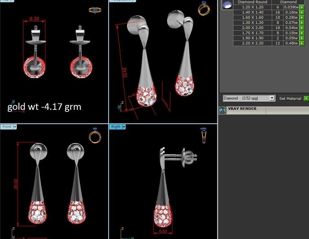Open the Perspective viewport dropdown arrow
Image resolution: width=309 pixels, height=239 pixels.
(134, 1)
